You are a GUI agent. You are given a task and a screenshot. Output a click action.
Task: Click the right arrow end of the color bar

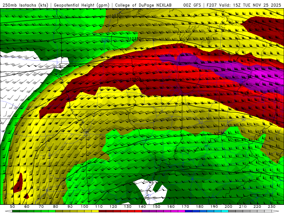(x=275, y=211)
